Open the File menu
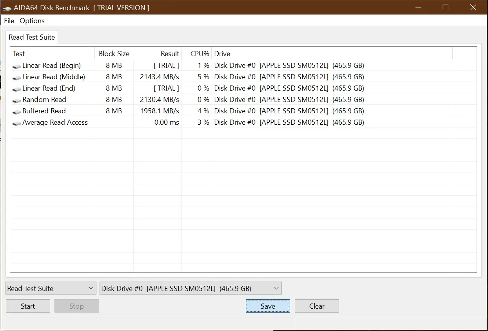 click(x=9, y=21)
